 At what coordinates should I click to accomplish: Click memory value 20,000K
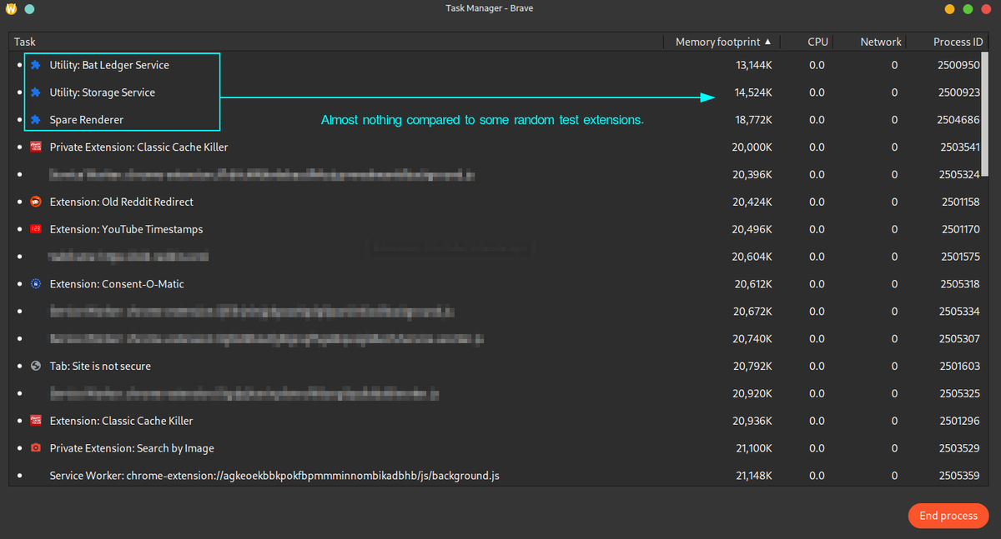(x=752, y=147)
